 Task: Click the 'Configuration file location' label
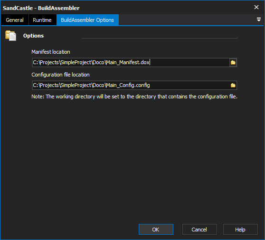(x=60, y=75)
